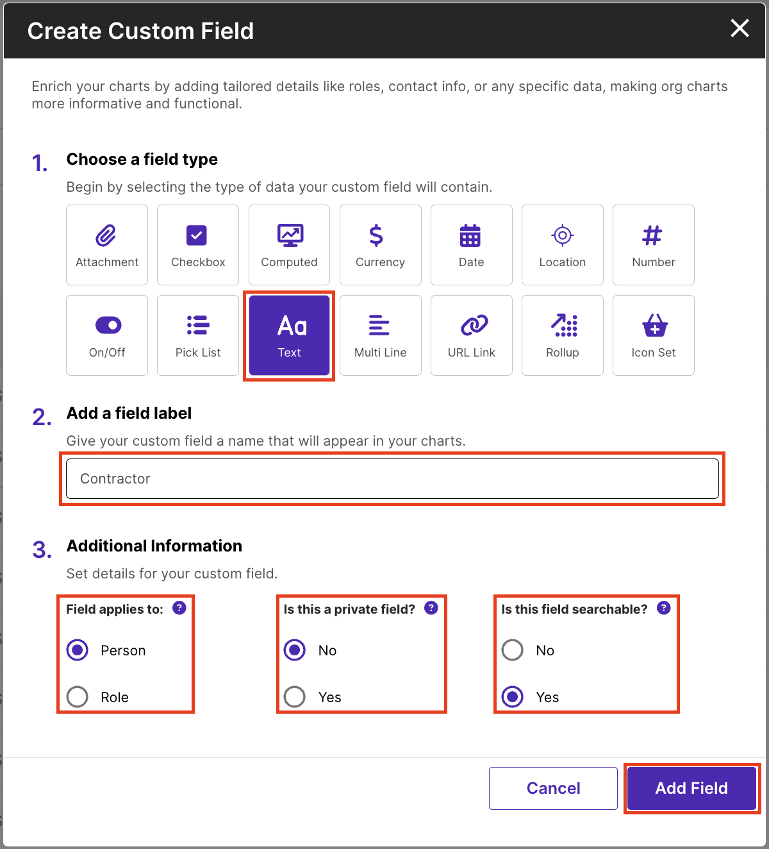Set field applies to Role
The width and height of the screenshot is (769, 849).
[78, 696]
